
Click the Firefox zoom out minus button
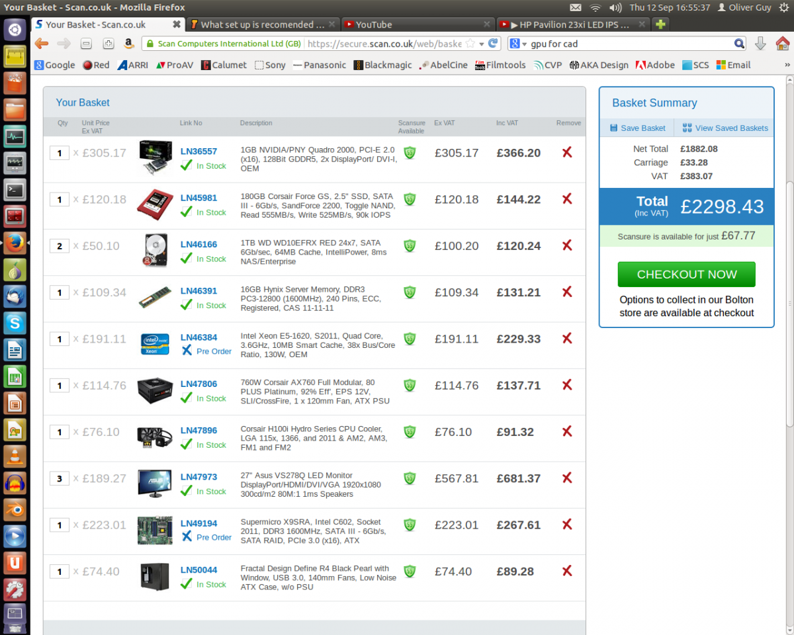click(x=86, y=44)
